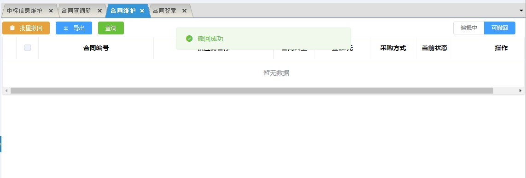
Task: Click the 暂无数据 empty table text
Action: pyautogui.click(x=276, y=73)
